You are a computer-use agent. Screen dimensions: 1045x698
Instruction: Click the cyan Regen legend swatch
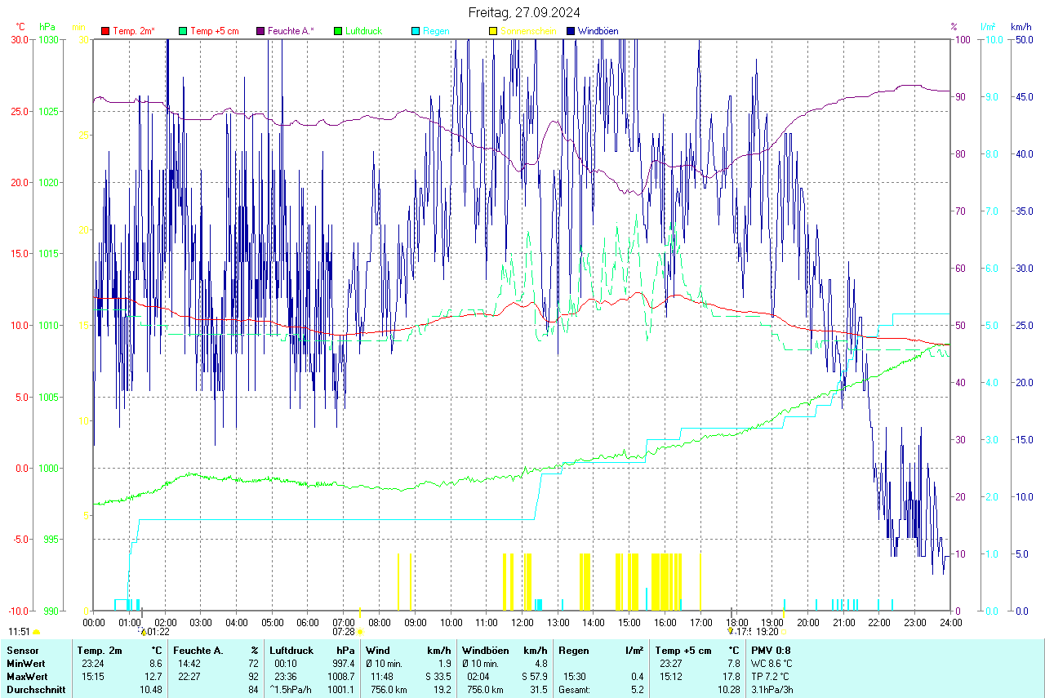(416, 31)
